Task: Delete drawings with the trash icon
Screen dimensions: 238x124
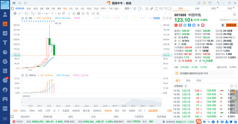Action: pos(87,13)
